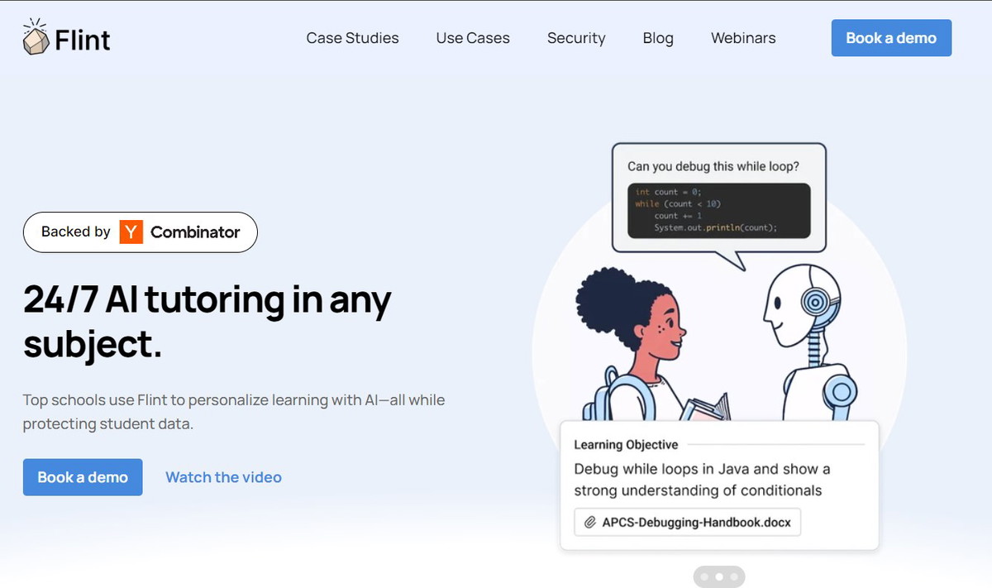Go to the Use Cases page
Viewport: 992px width, 588px height.
(x=473, y=38)
